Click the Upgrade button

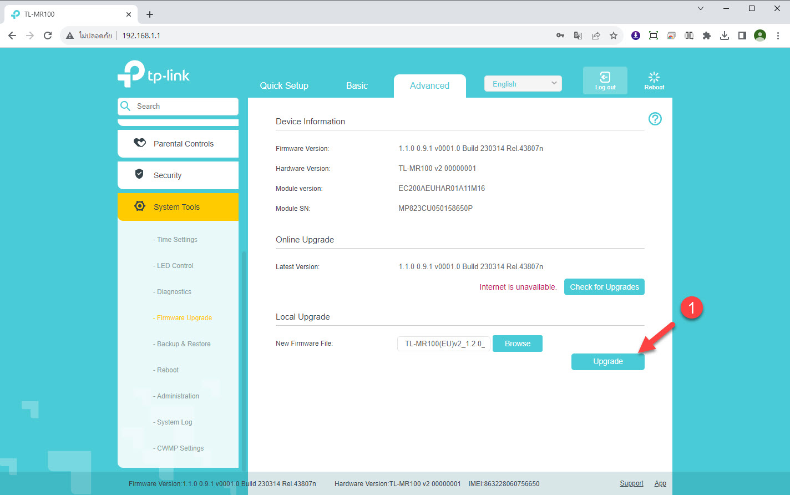coord(607,361)
